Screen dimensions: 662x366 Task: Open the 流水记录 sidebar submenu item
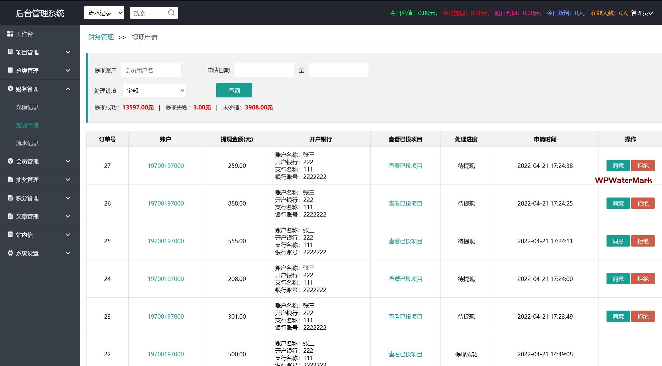pos(27,143)
